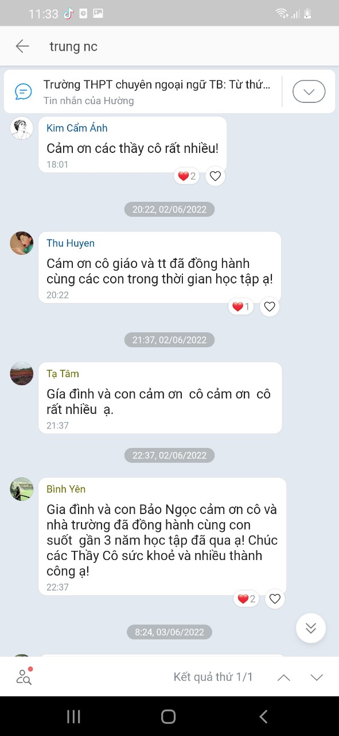Open Thu Huyen's profile picture
339x736 pixels.
coord(22,243)
